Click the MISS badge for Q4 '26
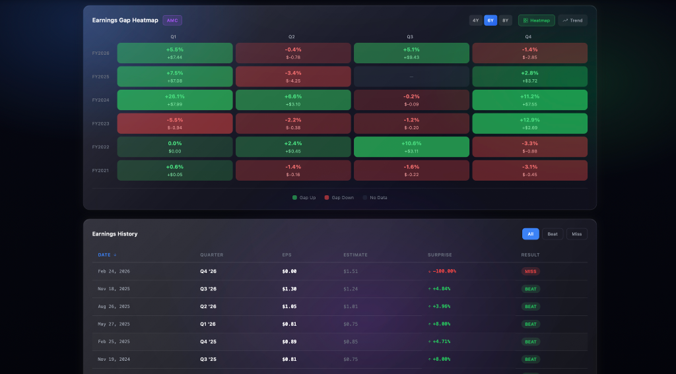This screenshot has height=374, width=676. point(530,272)
